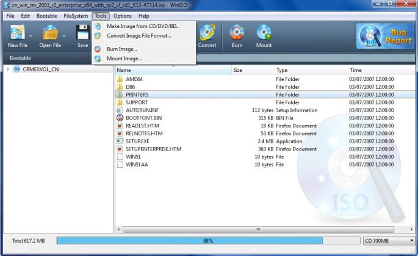The height and width of the screenshot is (256, 418).
Task: Click the I386 folder icon
Action: [120, 87]
